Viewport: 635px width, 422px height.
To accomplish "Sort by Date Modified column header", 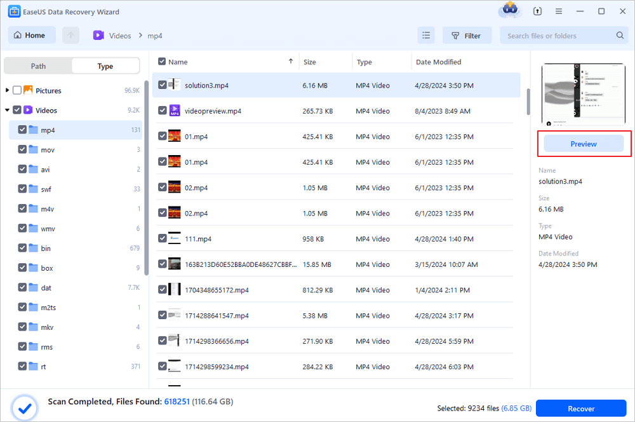I will coord(439,62).
